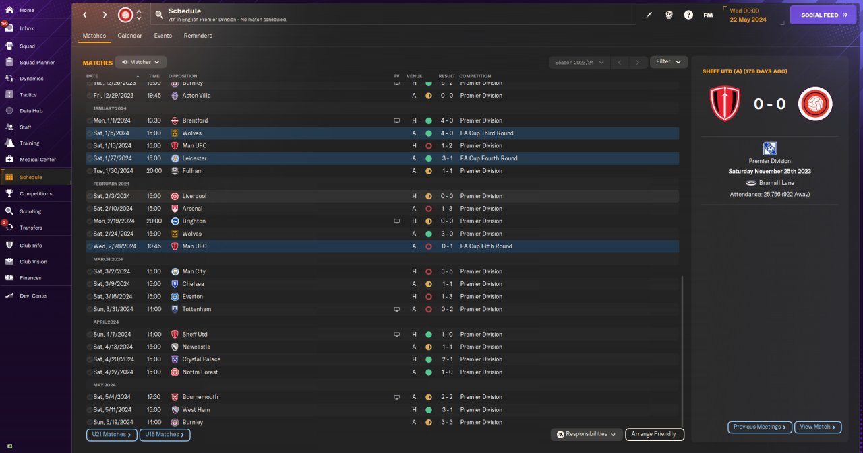Image resolution: width=863 pixels, height=453 pixels.
Task: Click the club badge in top bar
Action: 125,15
